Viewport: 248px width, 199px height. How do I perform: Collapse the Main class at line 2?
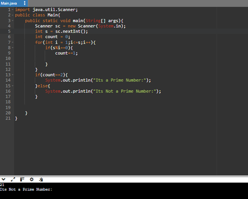[13, 15]
